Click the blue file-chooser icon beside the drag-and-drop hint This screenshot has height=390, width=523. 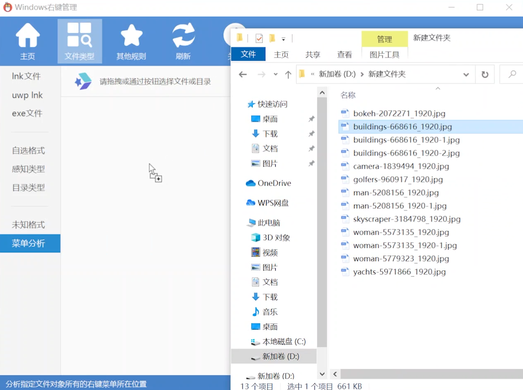(x=83, y=81)
